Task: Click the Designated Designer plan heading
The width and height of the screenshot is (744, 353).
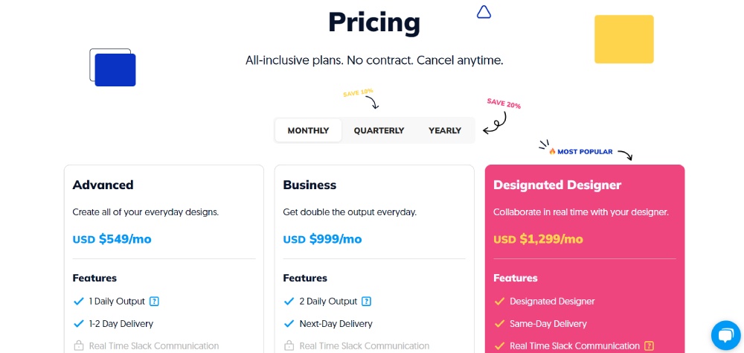Action: 557,185
